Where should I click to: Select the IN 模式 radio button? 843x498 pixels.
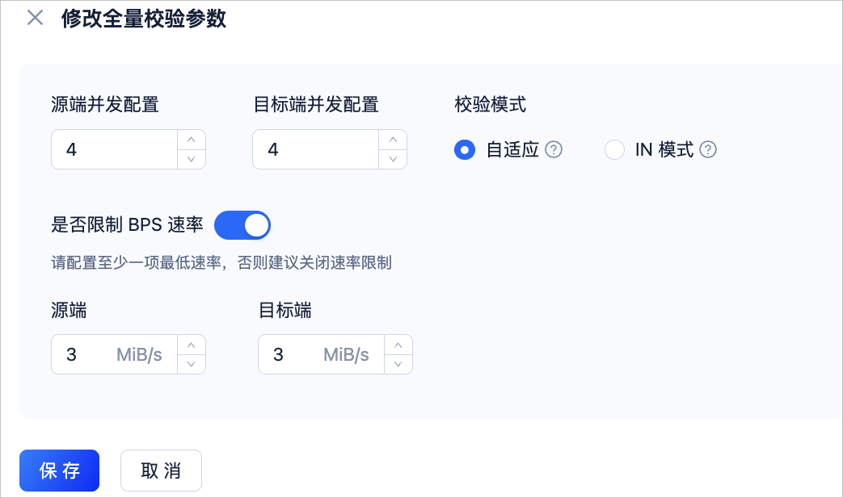(614, 149)
